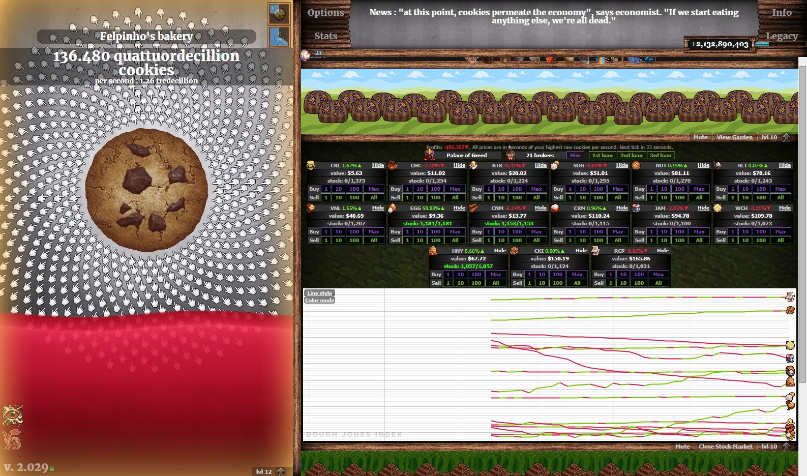Toggle the graph Line style
This screenshot has height=476, width=807.
pyautogui.click(x=319, y=293)
